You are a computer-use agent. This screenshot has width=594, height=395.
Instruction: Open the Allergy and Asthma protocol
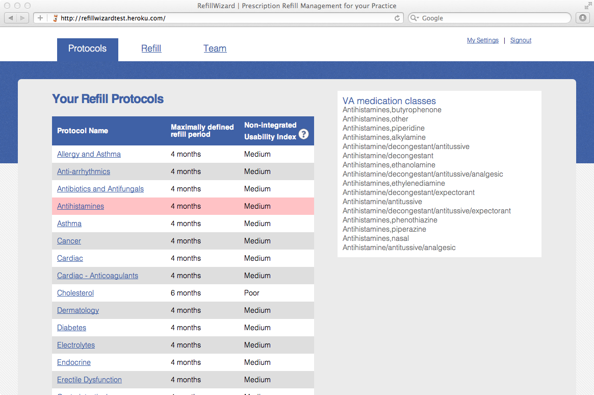click(x=89, y=154)
